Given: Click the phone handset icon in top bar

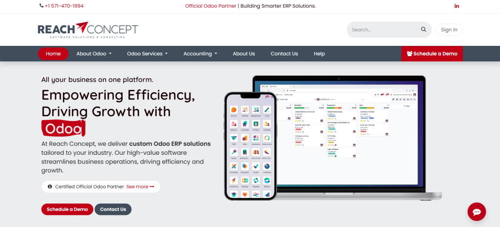Looking at the screenshot, I should point(42,6).
